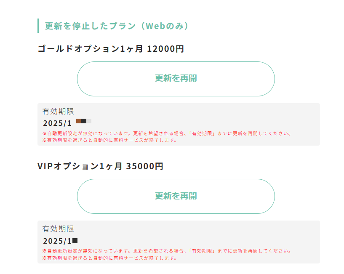Click the green vertical bar beside the section heading
344x274 pixels.
pos(38,26)
